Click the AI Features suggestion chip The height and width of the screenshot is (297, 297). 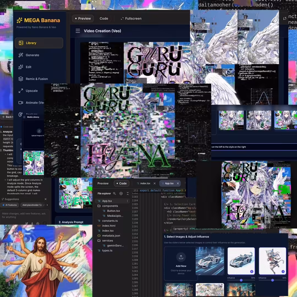[x=10, y=205]
